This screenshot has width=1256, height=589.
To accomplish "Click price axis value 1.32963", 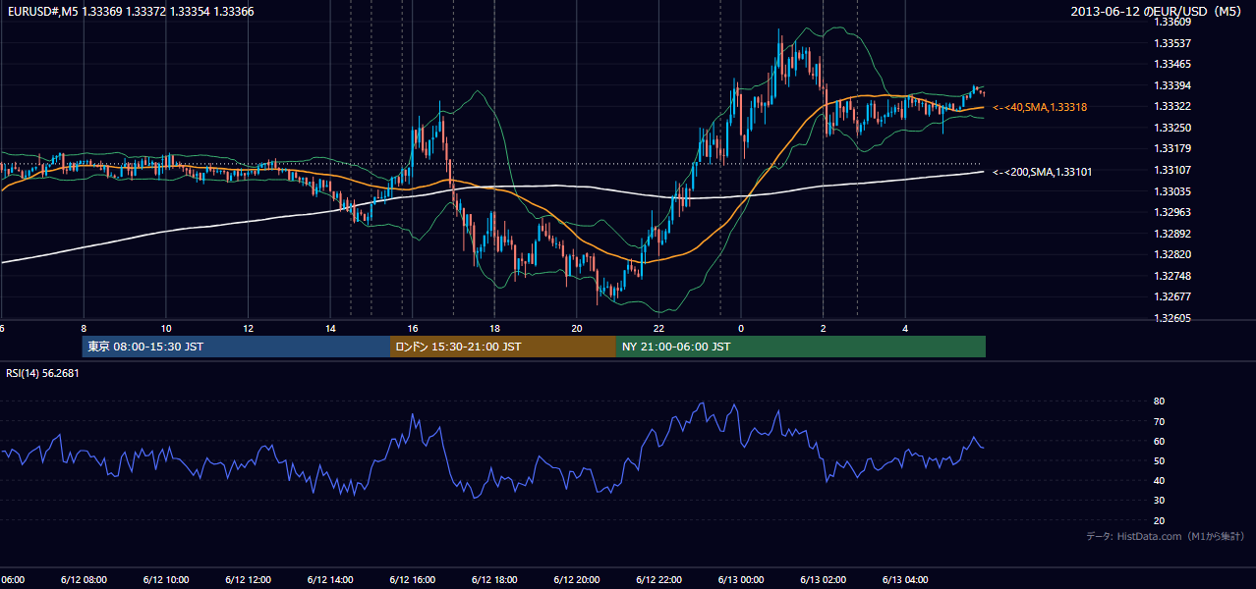I will pyautogui.click(x=1171, y=212).
